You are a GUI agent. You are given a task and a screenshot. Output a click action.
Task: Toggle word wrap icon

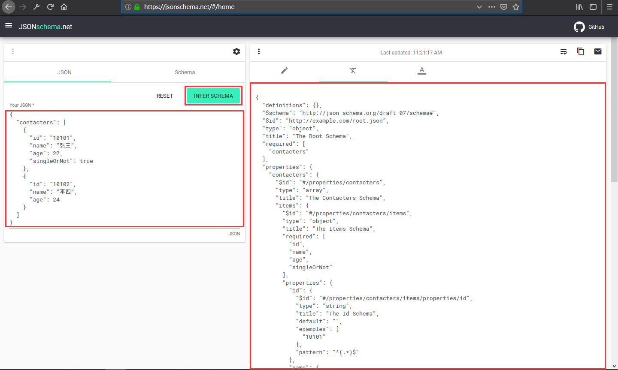[x=563, y=51]
